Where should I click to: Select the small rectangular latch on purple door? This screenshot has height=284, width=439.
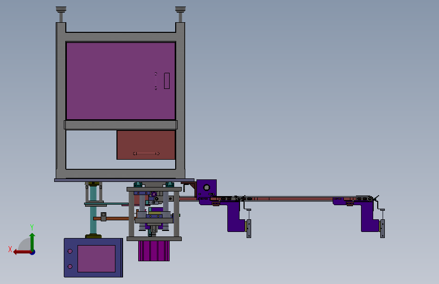point(167,81)
